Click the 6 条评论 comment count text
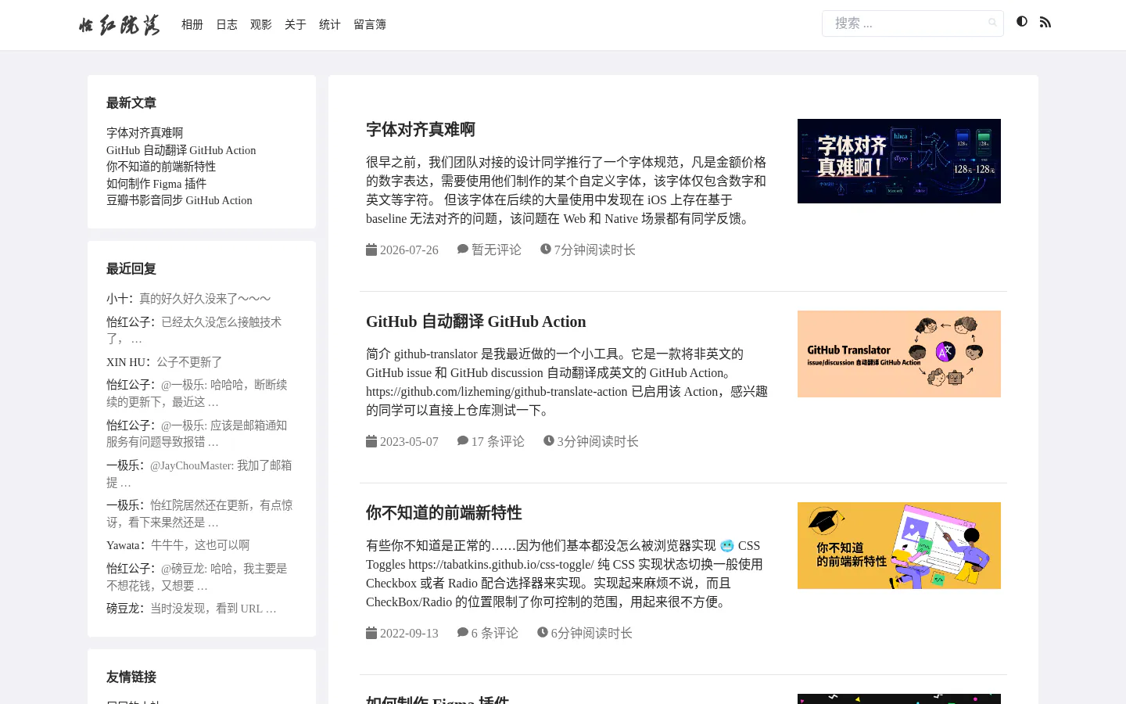Screen dimensions: 1126x704 tap(495, 634)
